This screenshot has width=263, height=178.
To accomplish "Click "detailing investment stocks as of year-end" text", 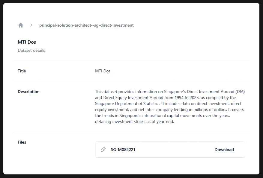I will click(x=134, y=122).
